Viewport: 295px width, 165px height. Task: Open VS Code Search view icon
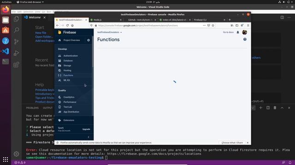click(x=17, y=30)
